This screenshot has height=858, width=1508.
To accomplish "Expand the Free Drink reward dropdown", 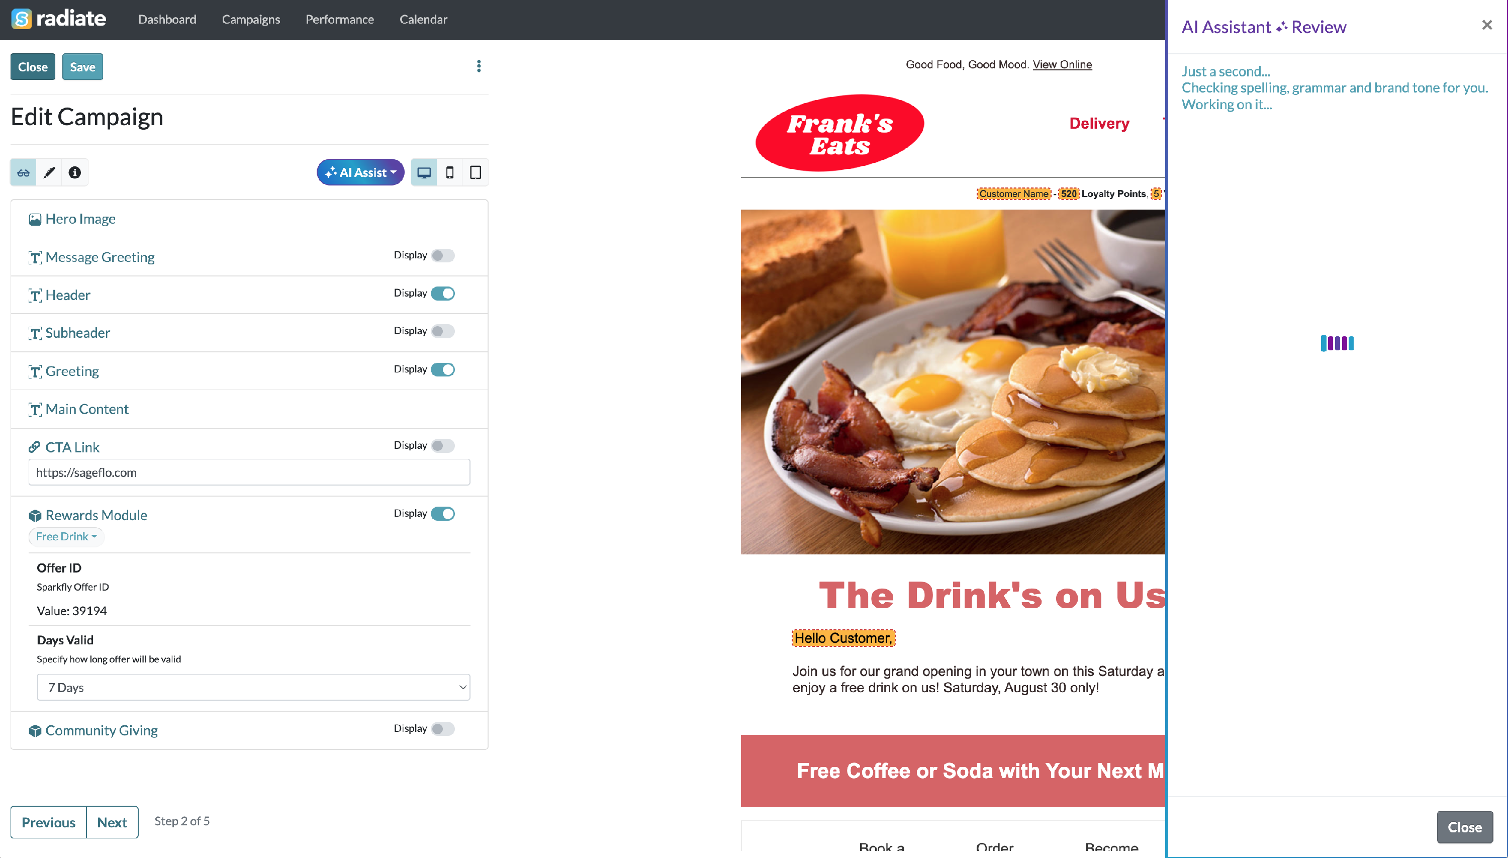I will 66,536.
